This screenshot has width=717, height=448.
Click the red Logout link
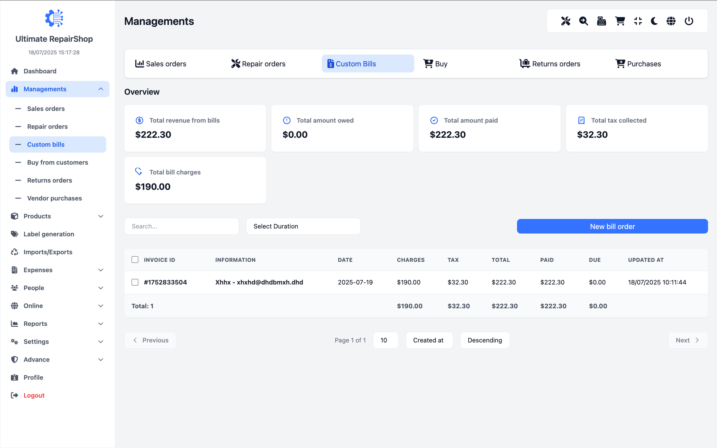pos(34,395)
